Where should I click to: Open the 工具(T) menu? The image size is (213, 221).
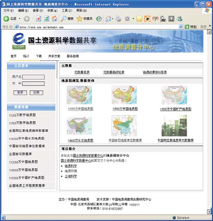(x=67, y=10)
